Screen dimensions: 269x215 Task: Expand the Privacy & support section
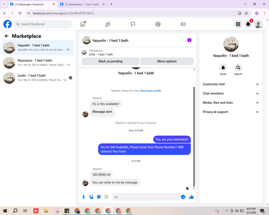[x=231, y=112]
